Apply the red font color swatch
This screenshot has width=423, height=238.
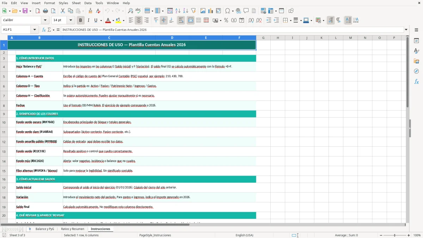[108, 20]
